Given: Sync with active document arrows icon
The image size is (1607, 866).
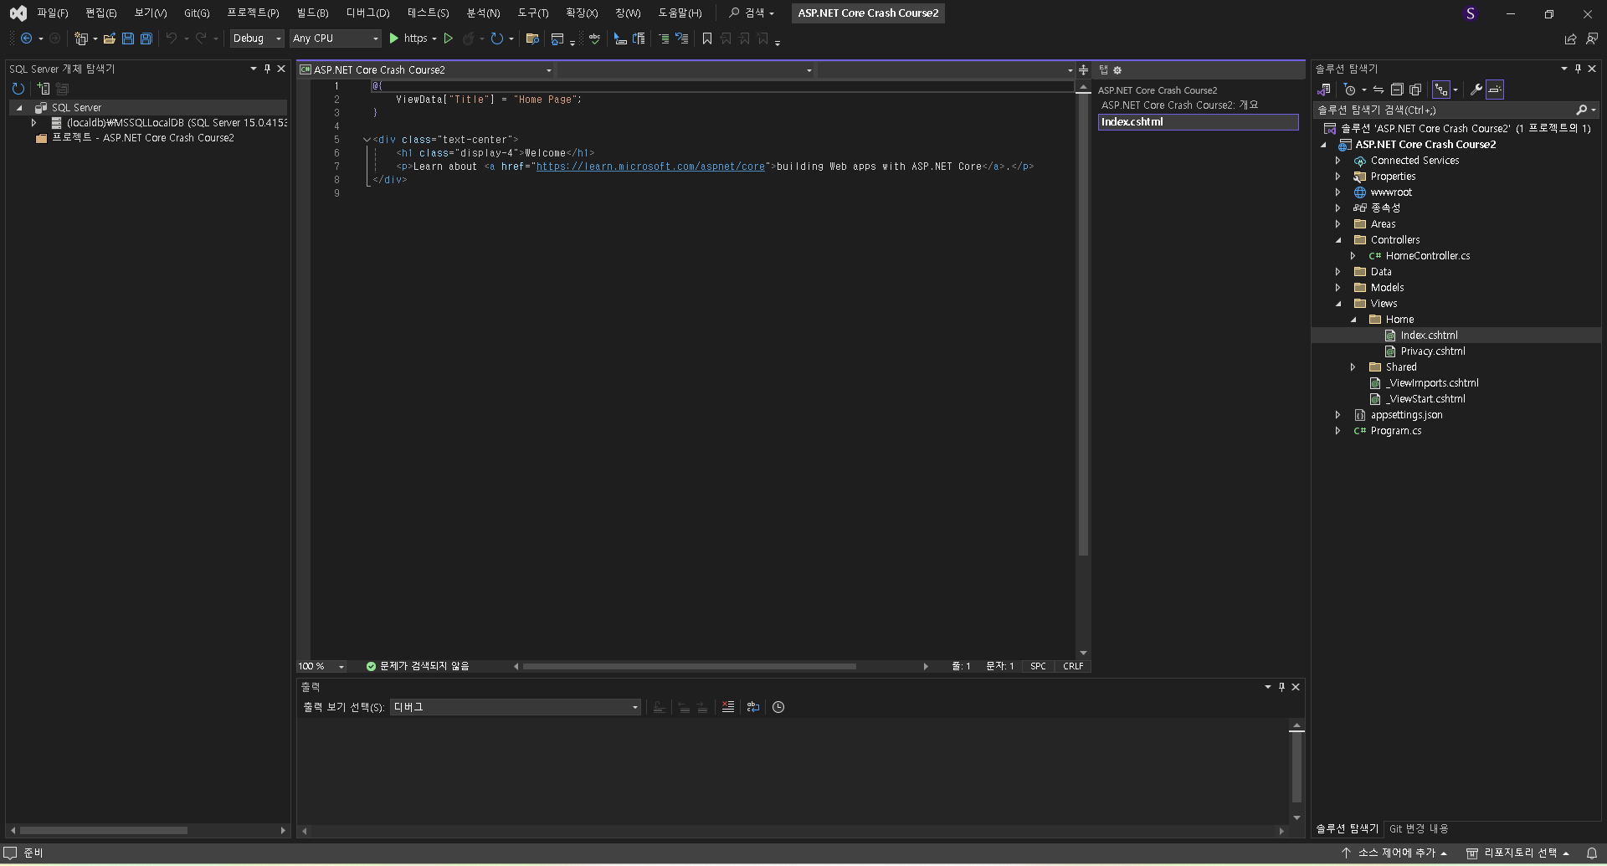Looking at the screenshot, I should (x=1379, y=90).
